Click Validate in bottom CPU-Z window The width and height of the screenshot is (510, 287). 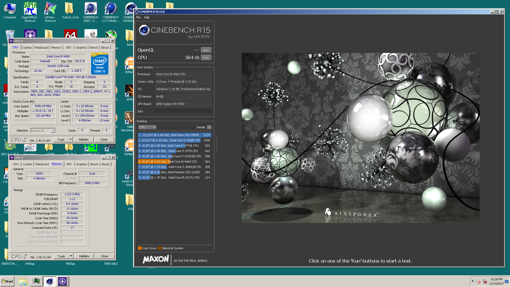click(x=84, y=256)
